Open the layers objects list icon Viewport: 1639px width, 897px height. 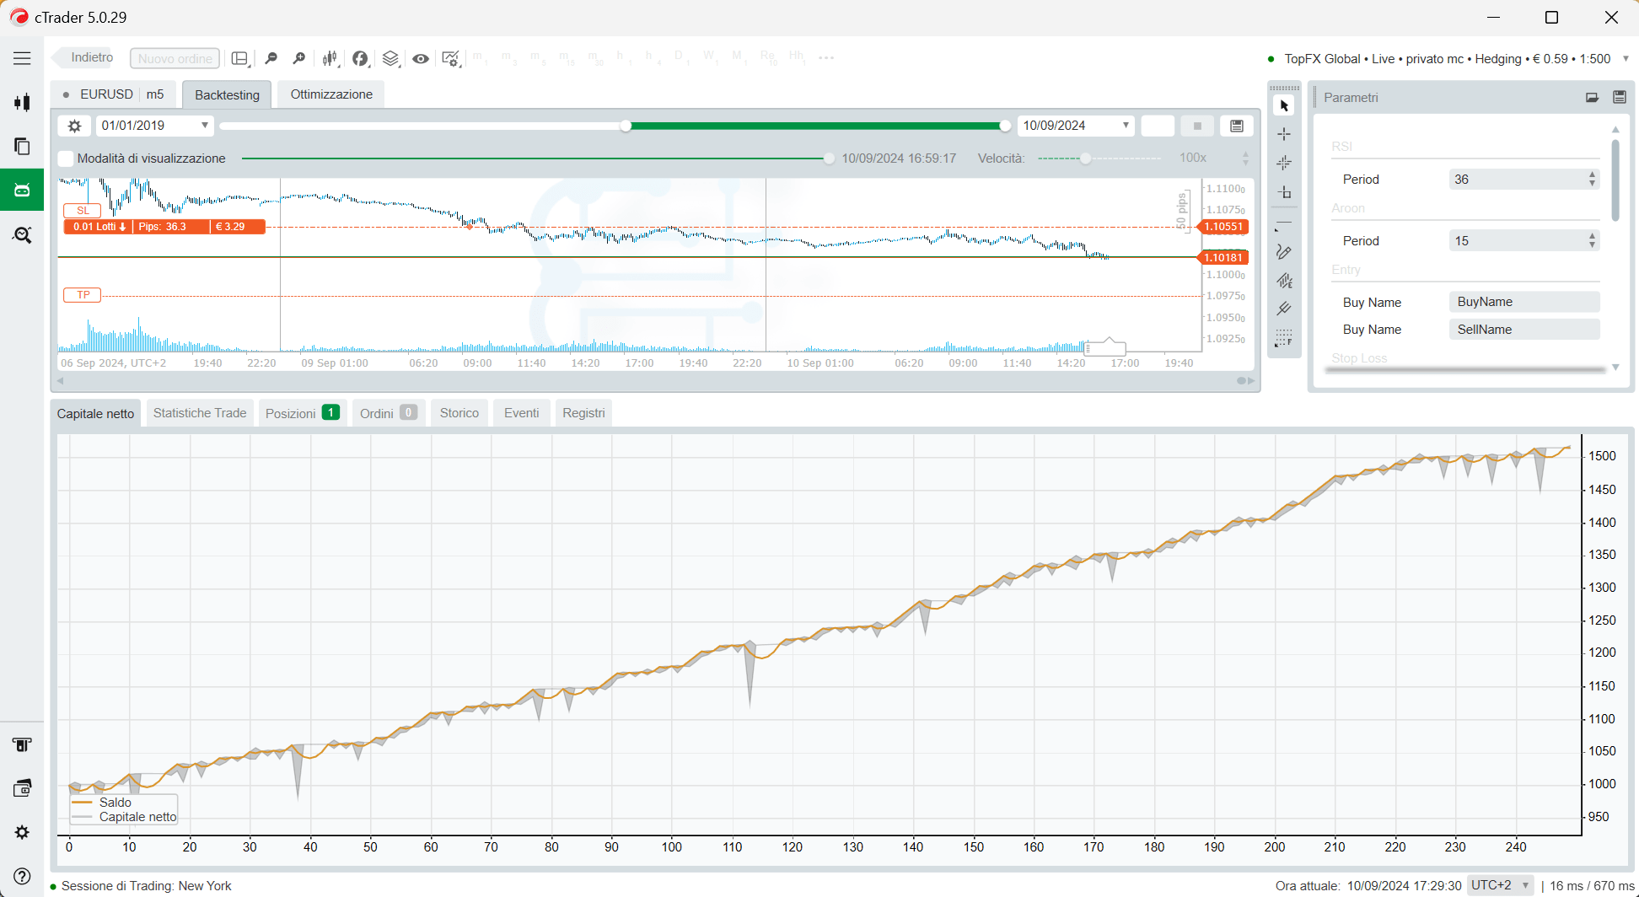click(x=390, y=58)
